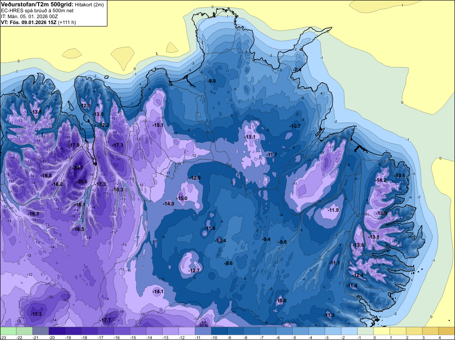Click the coldest temperature label -20.7

78,168
